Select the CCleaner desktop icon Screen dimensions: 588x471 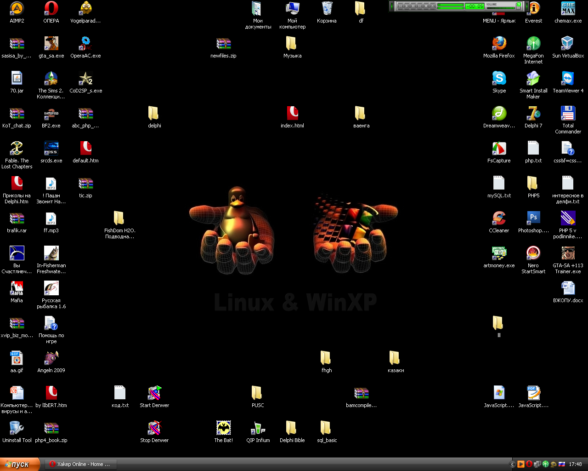point(499,218)
